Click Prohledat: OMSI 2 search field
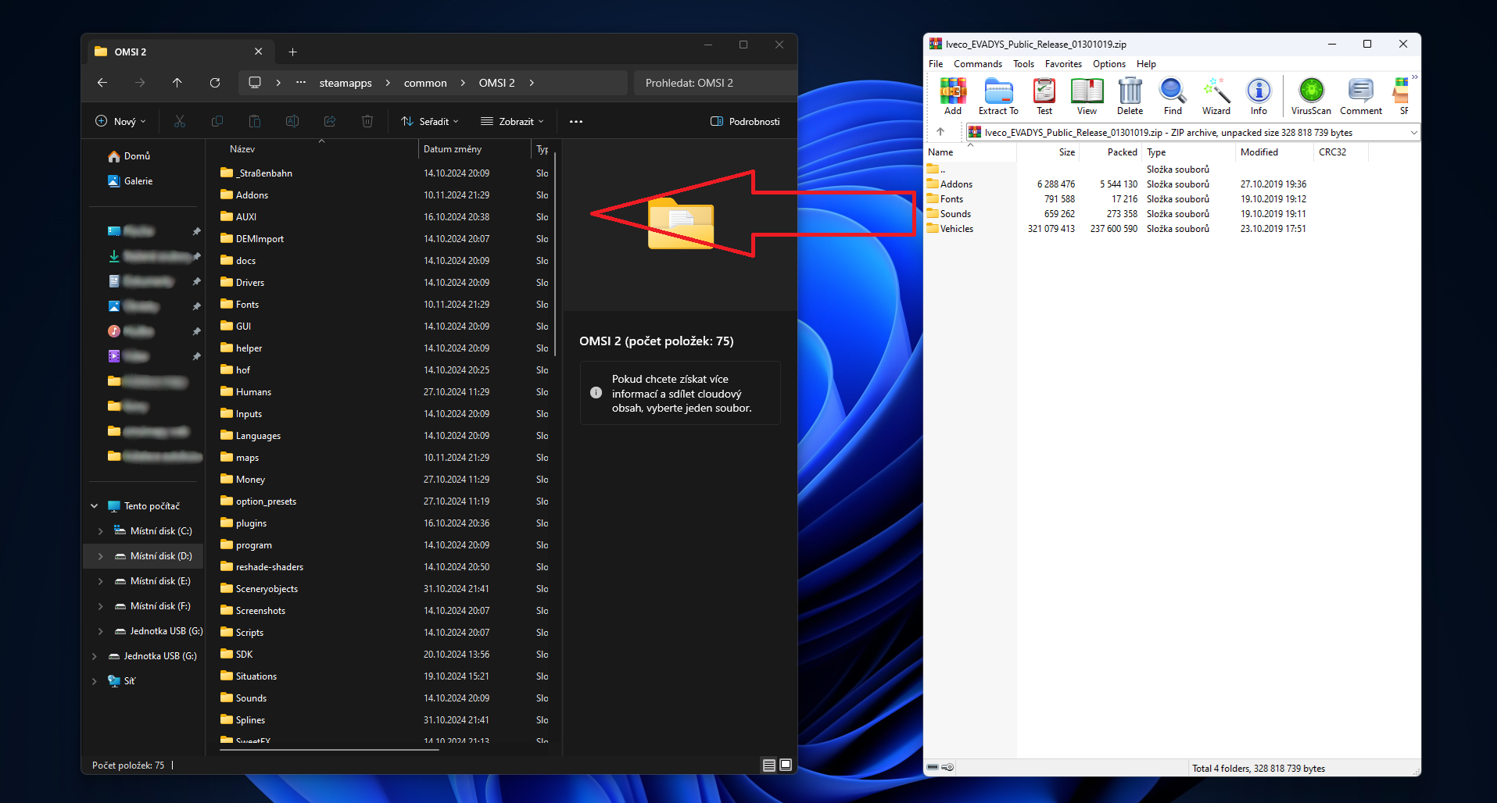Screen dimensions: 1497x803 pos(714,83)
